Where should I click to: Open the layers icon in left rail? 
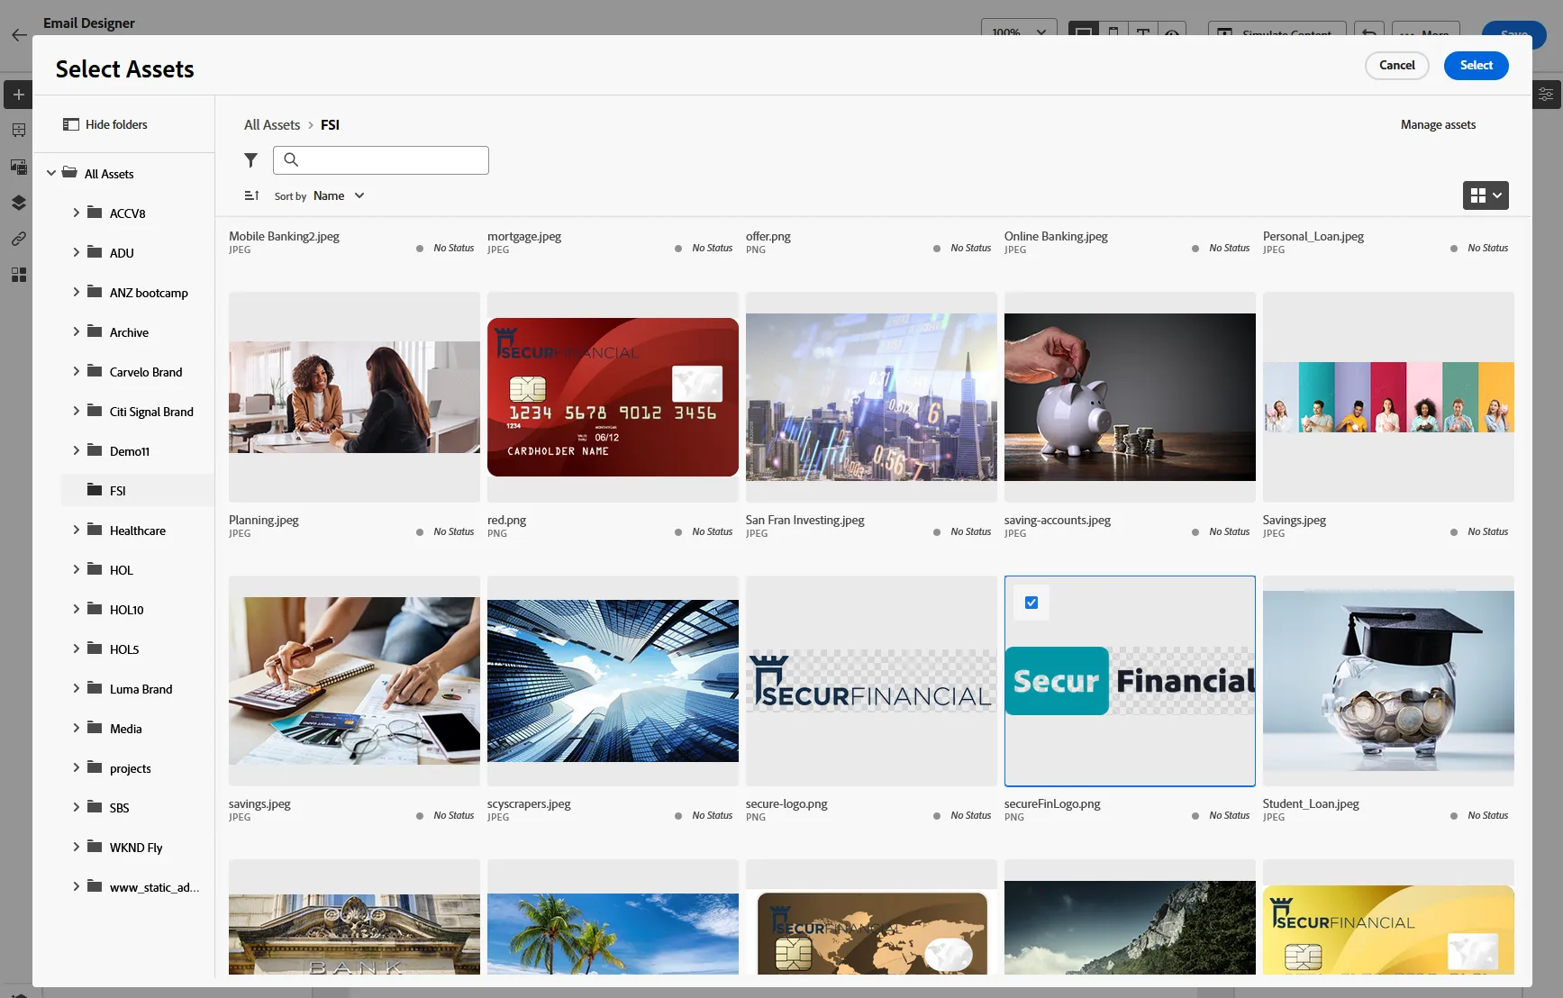[x=18, y=203]
